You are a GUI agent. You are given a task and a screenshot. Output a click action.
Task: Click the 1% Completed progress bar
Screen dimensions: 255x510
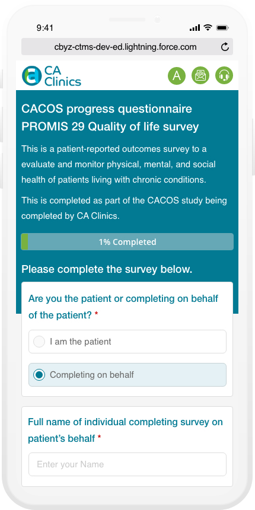pyautogui.click(x=127, y=242)
